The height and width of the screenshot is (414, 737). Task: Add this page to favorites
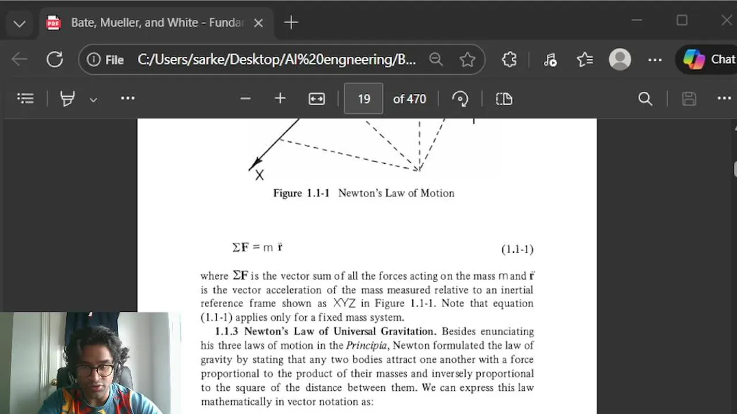468,59
